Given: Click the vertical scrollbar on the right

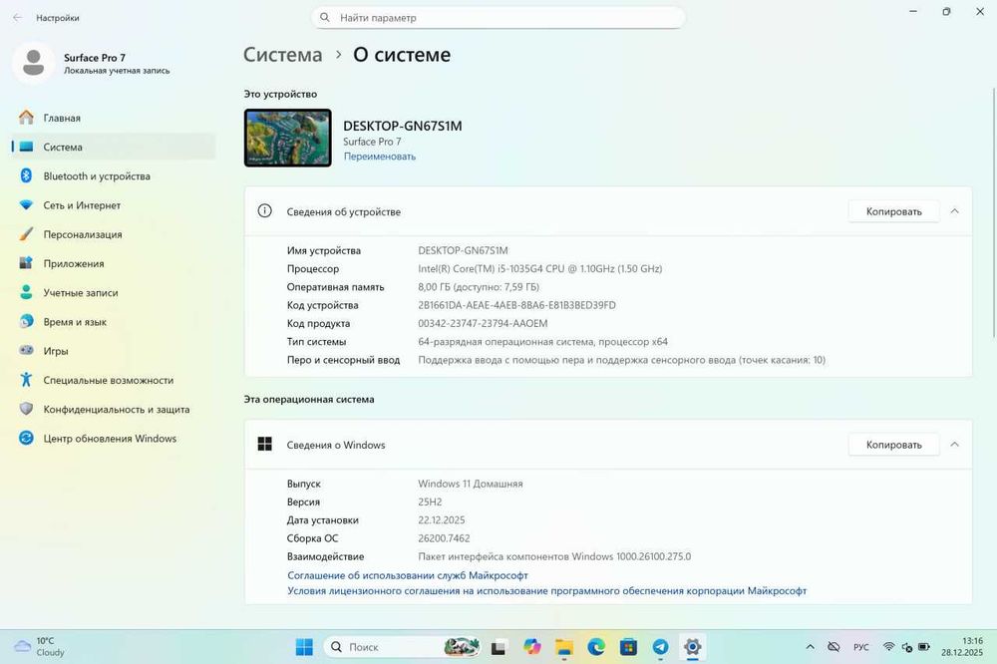Looking at the screenshot, I should pyautogui.click(x=993, y=213).
